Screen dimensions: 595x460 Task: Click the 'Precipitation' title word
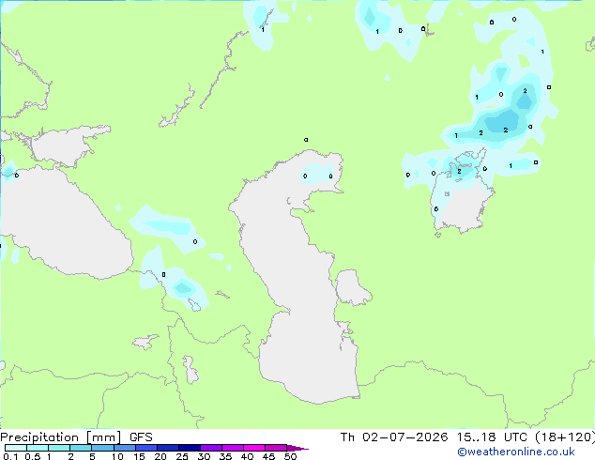tap(39, 437)
